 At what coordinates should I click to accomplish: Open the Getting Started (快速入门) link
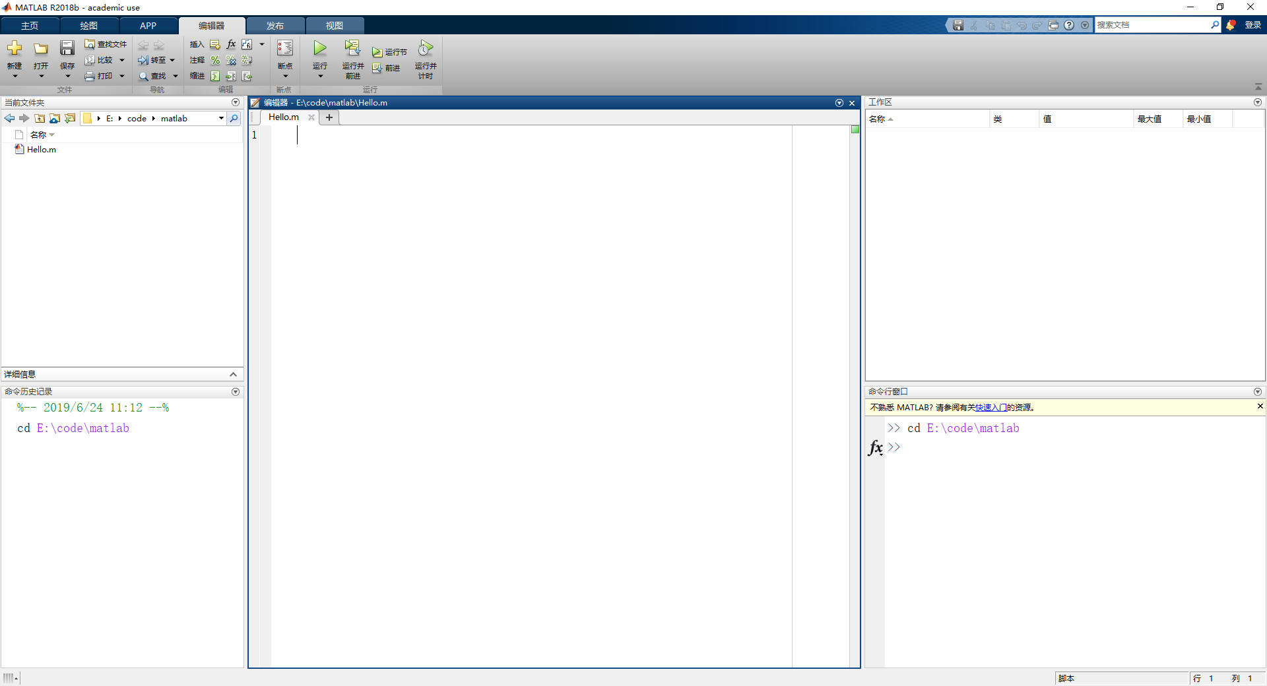[x=991, y=408]
